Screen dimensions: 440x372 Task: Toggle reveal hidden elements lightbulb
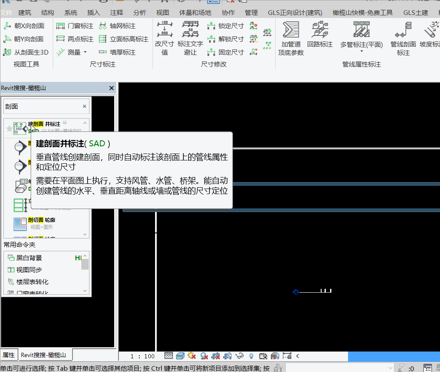pyautogui.click(x=251, y=356)
